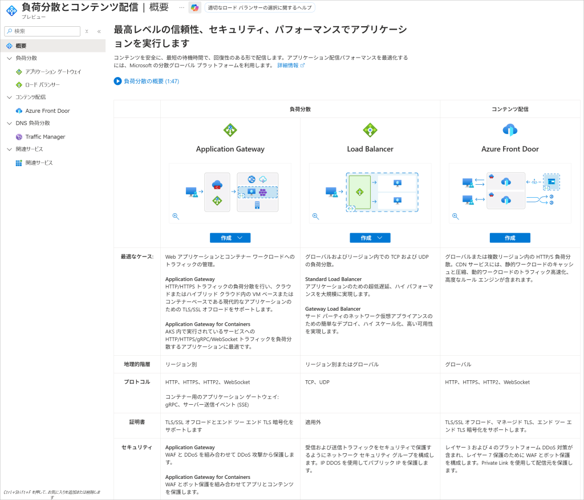Click the Application Gateway icon in the table
This screenshot has width=584, height=500.
point(230,130)
